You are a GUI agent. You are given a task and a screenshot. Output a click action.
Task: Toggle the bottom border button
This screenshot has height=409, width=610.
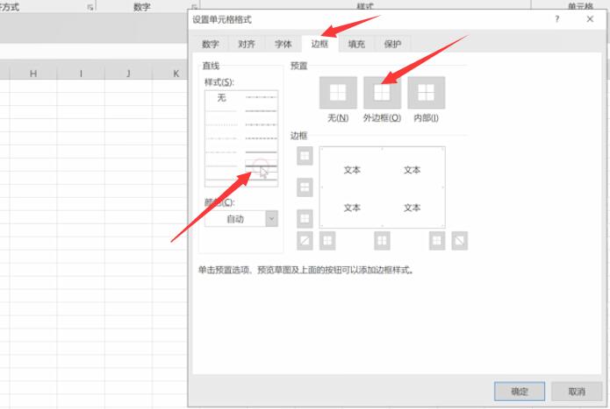pyautogui.click(x=305, y=219)
